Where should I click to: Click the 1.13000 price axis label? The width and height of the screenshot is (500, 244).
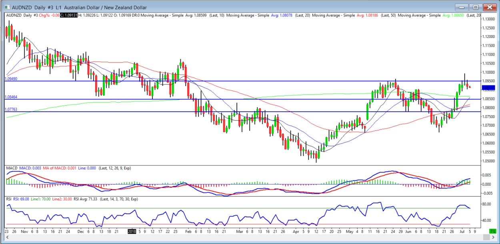click(x=489, y=19)
